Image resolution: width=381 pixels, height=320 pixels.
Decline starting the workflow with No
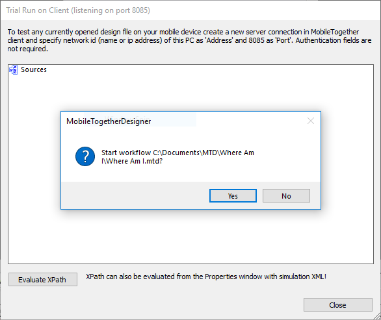286,196
